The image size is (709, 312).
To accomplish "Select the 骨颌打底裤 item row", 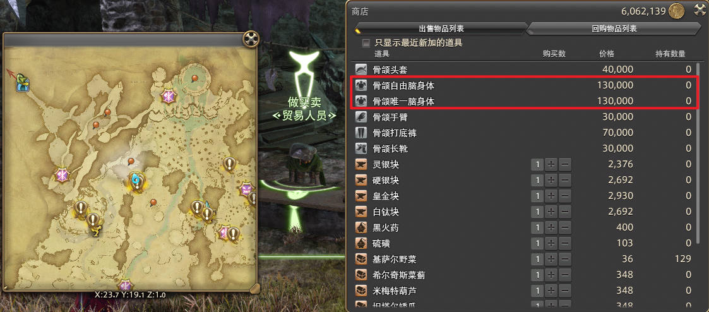I will 524,133.
